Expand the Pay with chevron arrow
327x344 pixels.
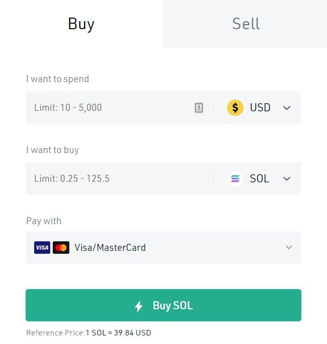[x=289, y=247]
